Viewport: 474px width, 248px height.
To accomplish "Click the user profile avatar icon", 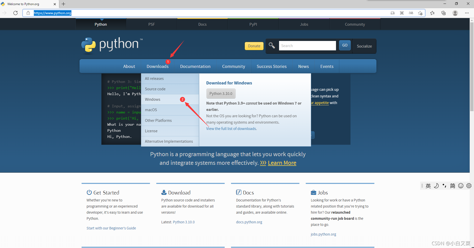I will pos(455,13).
